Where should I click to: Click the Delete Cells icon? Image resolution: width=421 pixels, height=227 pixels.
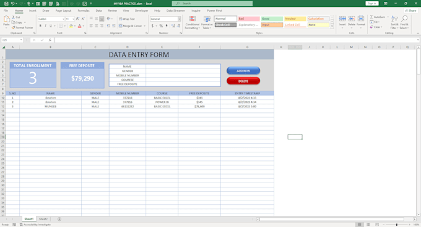coord(352,19)
